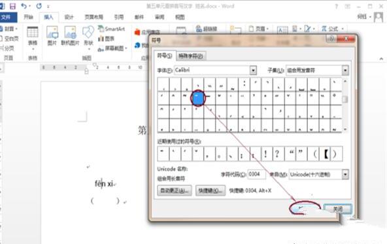Viewport: 387px width, 244px height.
Task: Pick the opening double quote recent symbol
Action: pyautogui.click(x=290, y=154)
